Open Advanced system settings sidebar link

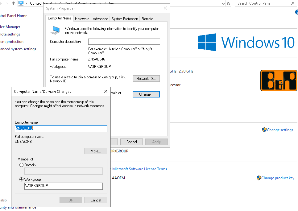tap(18, 49)
